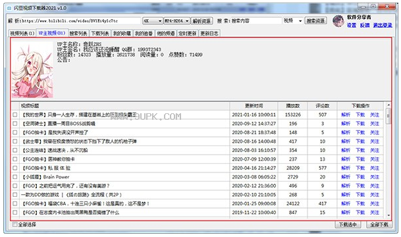Go to the 我的追番 tab
The width and height of the screenshot is (401, 237).
(x=144, y=34)
